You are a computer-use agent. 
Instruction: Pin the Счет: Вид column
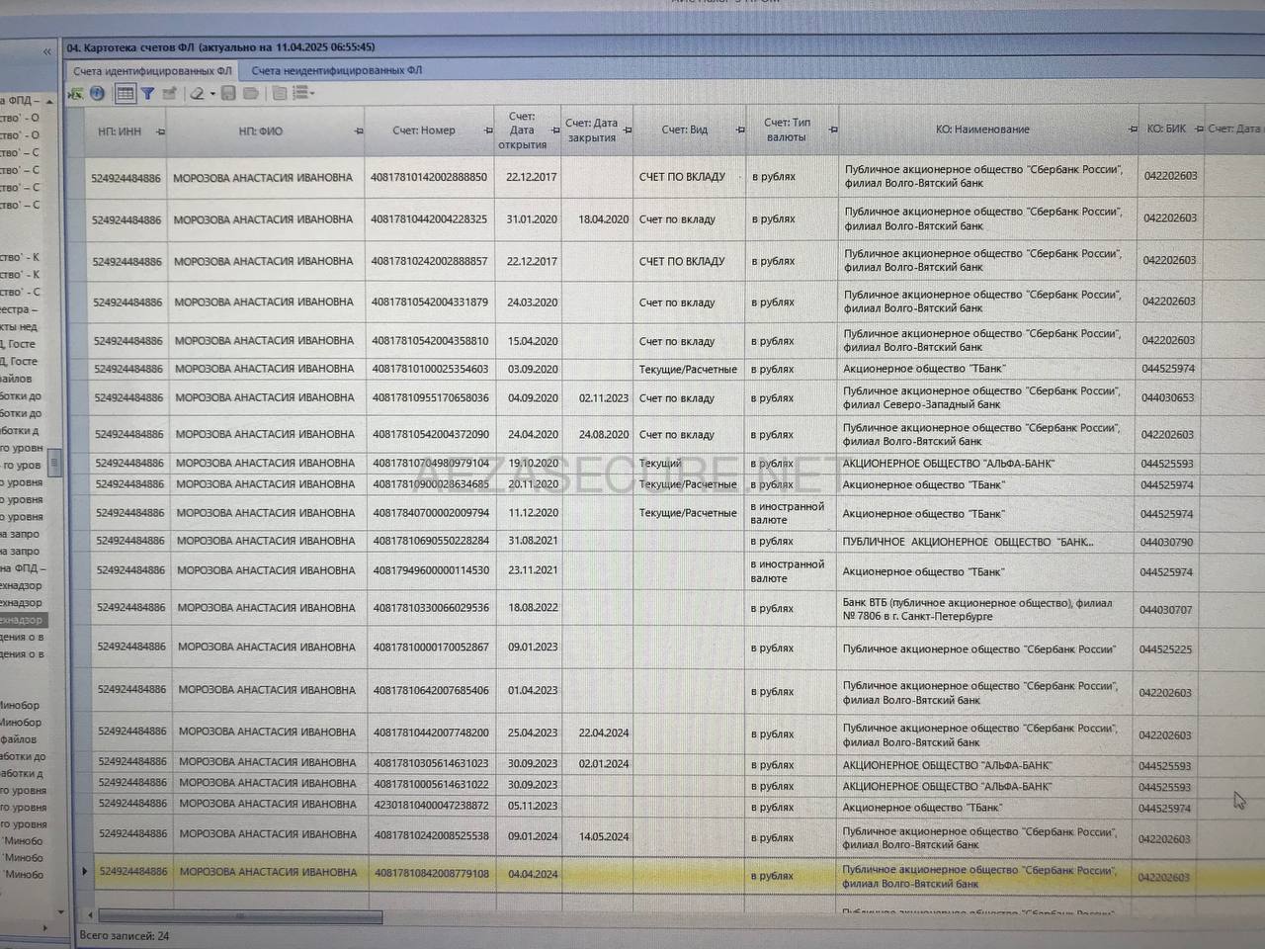[x=740, y=130]
